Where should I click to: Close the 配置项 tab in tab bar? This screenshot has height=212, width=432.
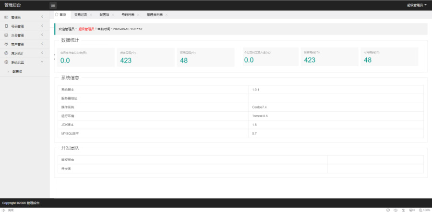113,15
